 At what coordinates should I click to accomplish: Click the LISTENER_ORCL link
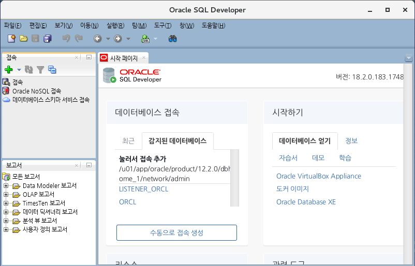tap(144, 189)
